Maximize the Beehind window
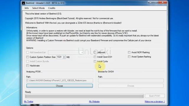189x106 pixels. (x=155, y=2)
